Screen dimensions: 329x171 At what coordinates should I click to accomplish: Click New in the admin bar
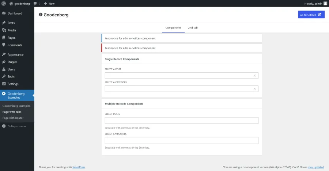click(x=52, y=4)
